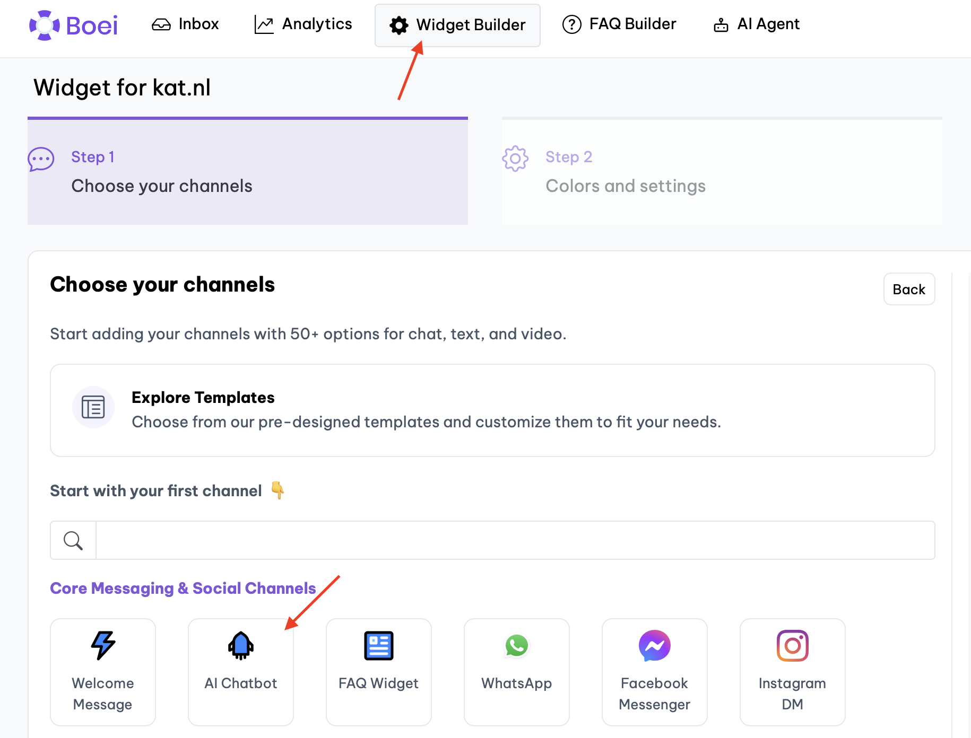Choose the FAQ Widget channel
971x738 pixels.
[x=378, y=672]
